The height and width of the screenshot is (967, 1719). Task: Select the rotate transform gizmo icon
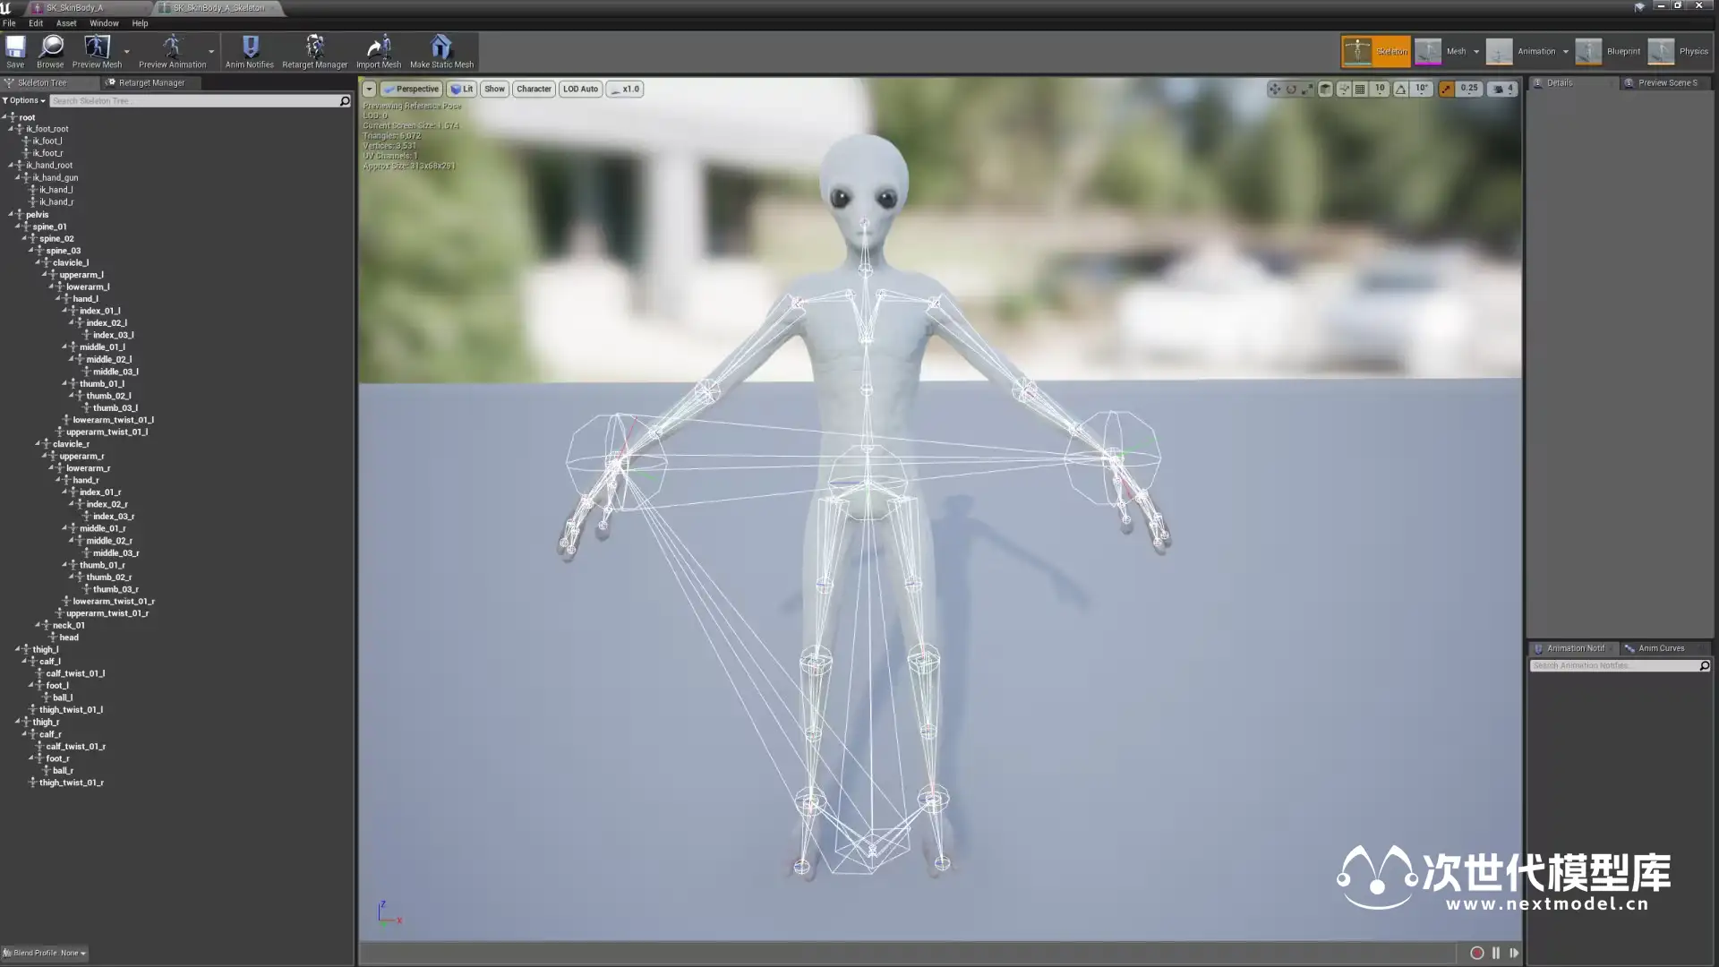pyautogui.click(x=1291, y=89)
